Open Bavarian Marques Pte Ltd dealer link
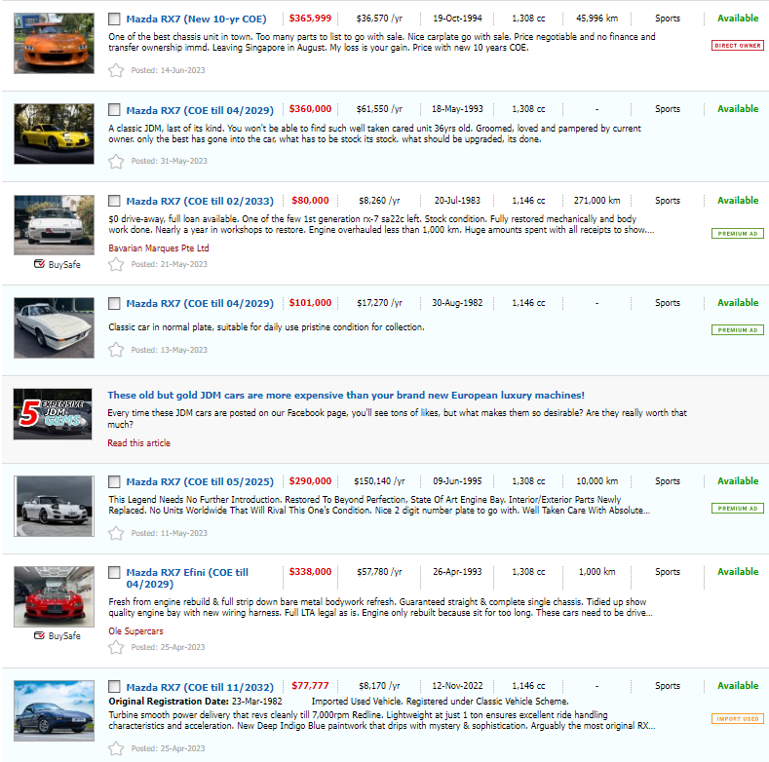 coord(158,248)
